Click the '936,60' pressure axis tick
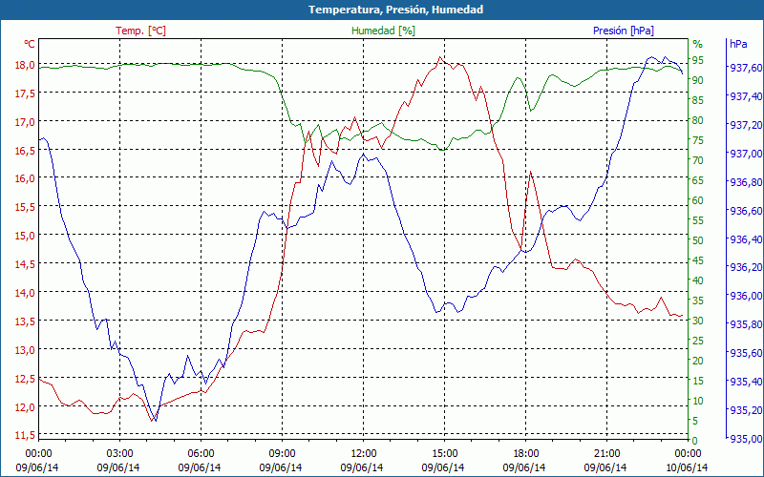The image size is (764, 477). (746, 211)
